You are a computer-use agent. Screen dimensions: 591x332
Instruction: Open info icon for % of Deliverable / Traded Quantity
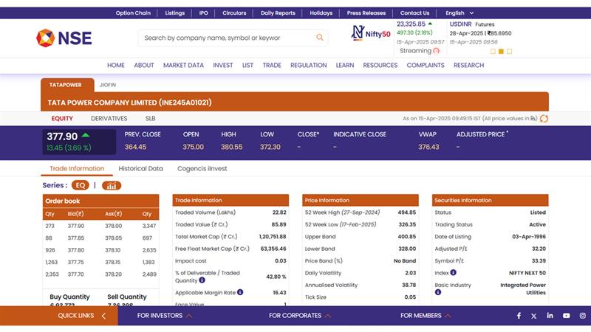tap(202, 280)
